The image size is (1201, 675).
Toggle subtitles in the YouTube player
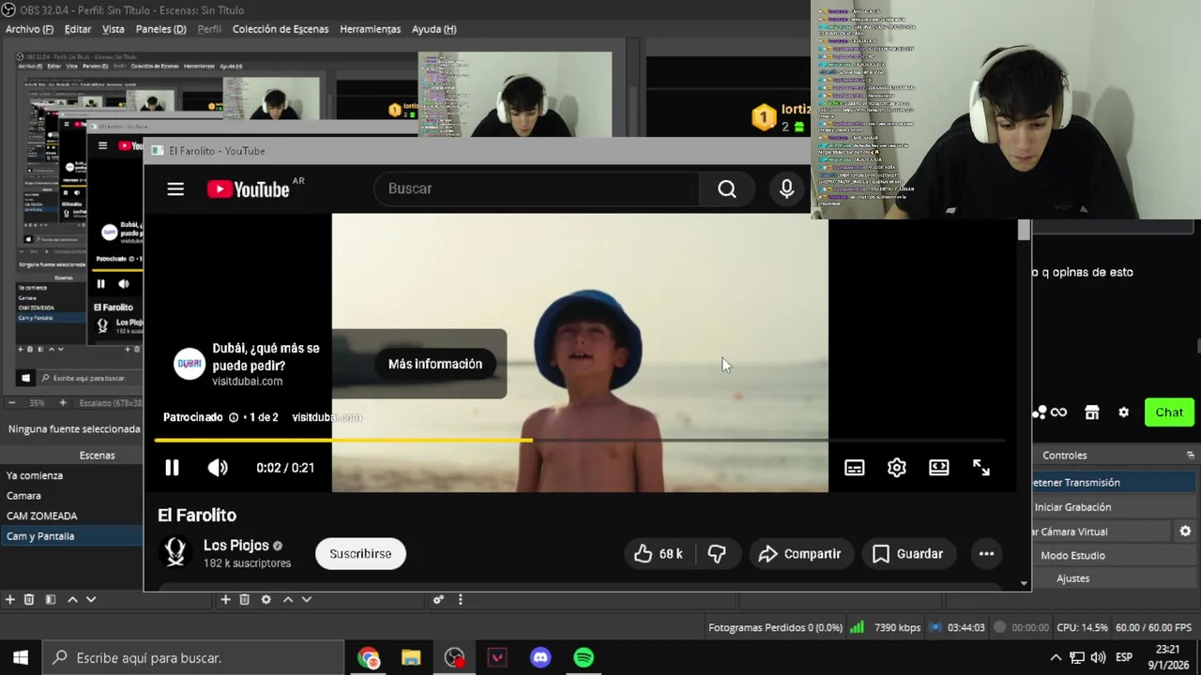tap(854, 467)
